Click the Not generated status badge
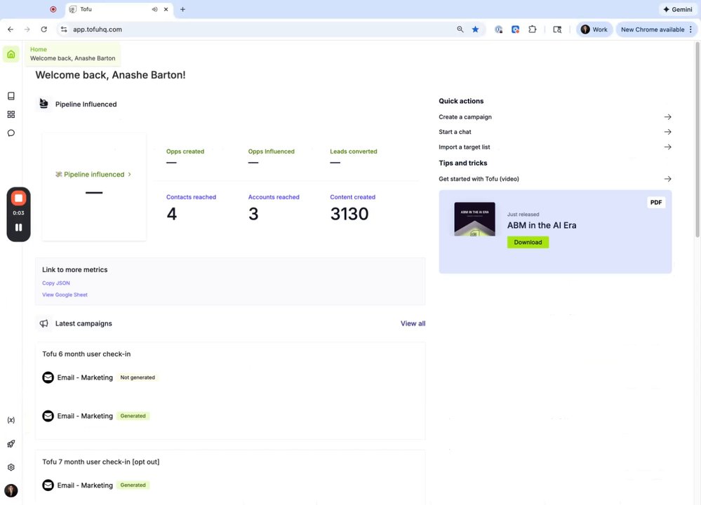701x505 pixels. pyautogui.click(x=138, y=377)
